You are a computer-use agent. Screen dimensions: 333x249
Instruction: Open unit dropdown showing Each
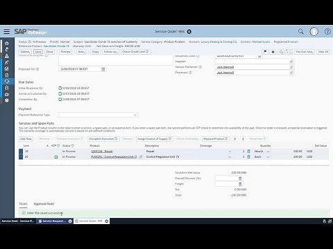coord(268,157)
